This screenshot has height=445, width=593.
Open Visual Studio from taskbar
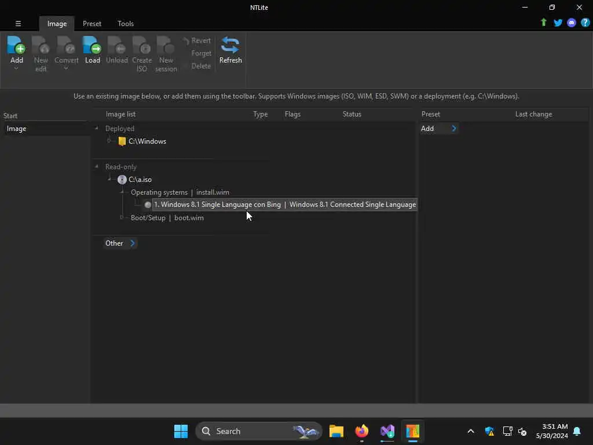(x=387, y=431)
